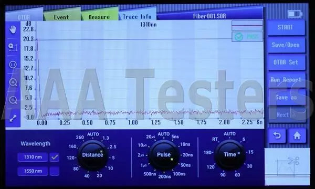
Task: Zoom in on the trace
Action: point(13,82)
